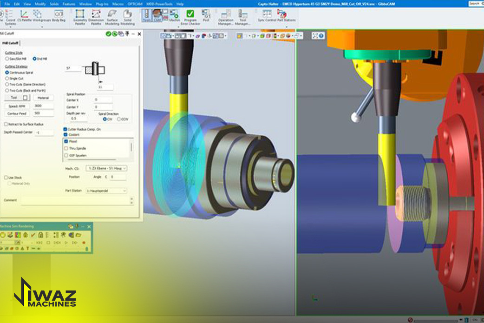Open the Mach. CS dropdown
Screen dimensions: 484x323
click(106, 168)
